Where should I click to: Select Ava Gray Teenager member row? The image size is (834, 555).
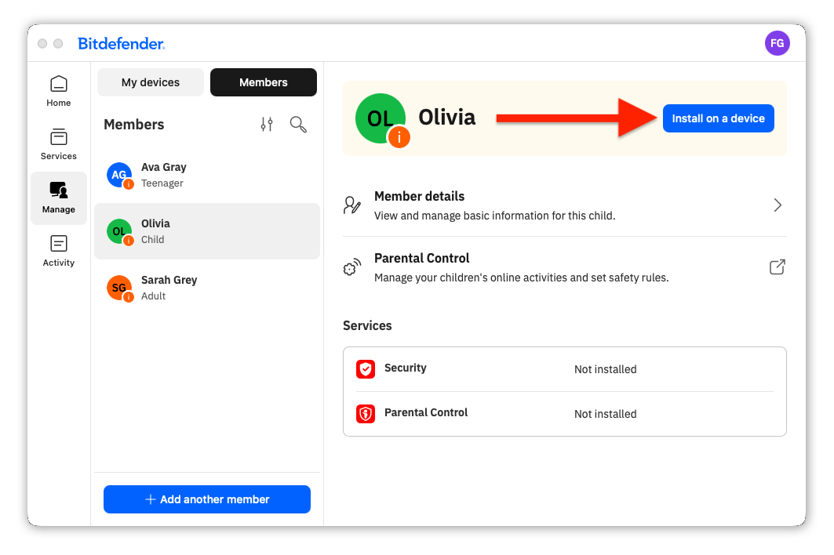207,175
